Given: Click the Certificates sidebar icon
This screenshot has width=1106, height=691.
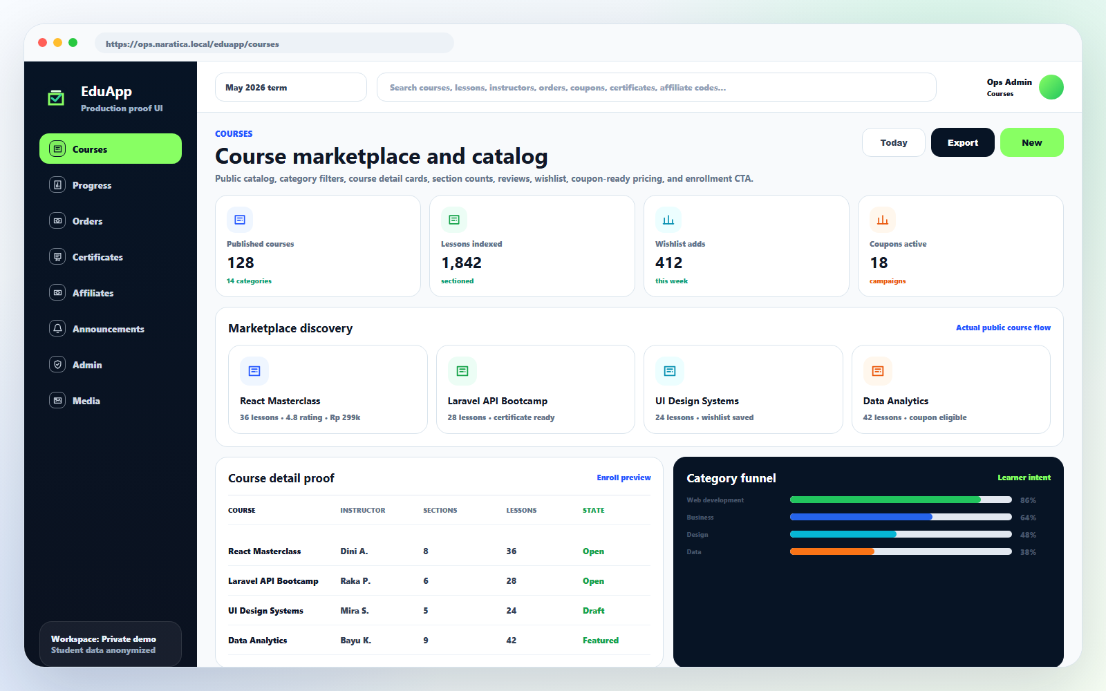Looking at the screenshot, I should coord(58,257).
